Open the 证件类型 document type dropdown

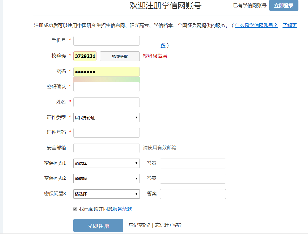point(106,117)
